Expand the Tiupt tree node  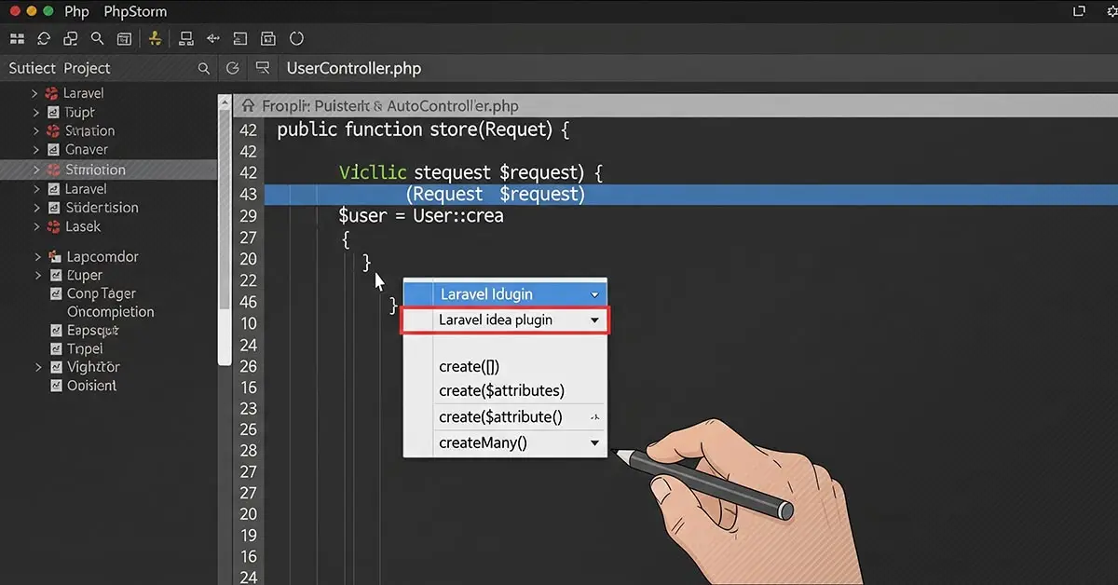point(35,112)
